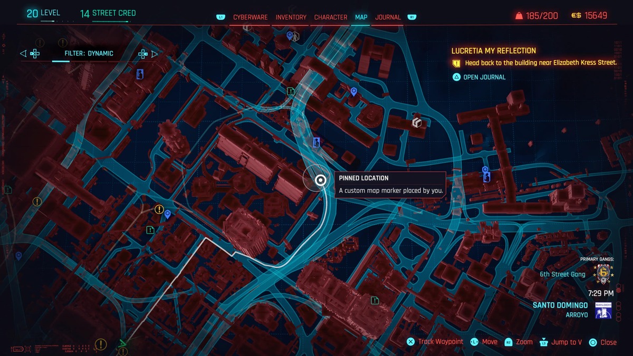
Task: Open the Inventory tab
Action: [x=291, y=17]
